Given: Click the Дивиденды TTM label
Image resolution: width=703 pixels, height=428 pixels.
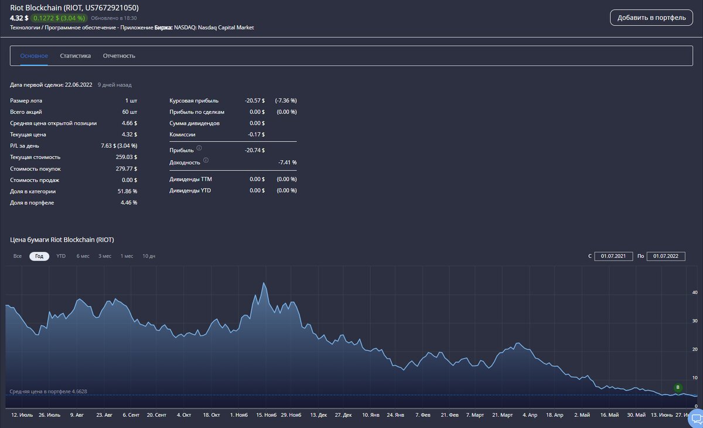Looking at the screenshot, I should pyautogui.click(x=190, y=179).
